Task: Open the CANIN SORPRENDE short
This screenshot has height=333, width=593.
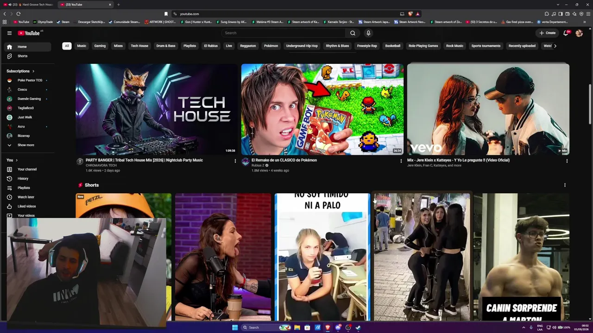Action: [521, 257]
